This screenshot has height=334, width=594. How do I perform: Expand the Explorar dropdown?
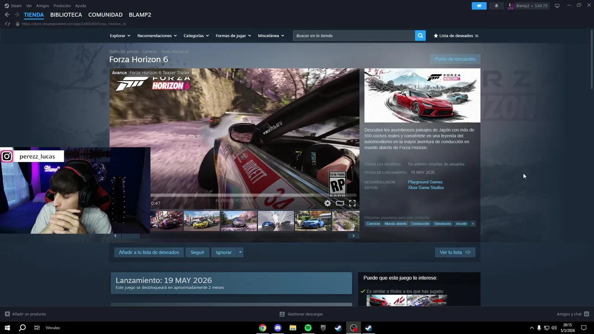tap(120, 36)
